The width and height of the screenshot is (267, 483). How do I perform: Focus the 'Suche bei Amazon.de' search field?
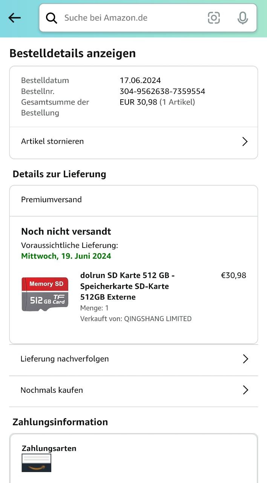(x=128, y=18)
